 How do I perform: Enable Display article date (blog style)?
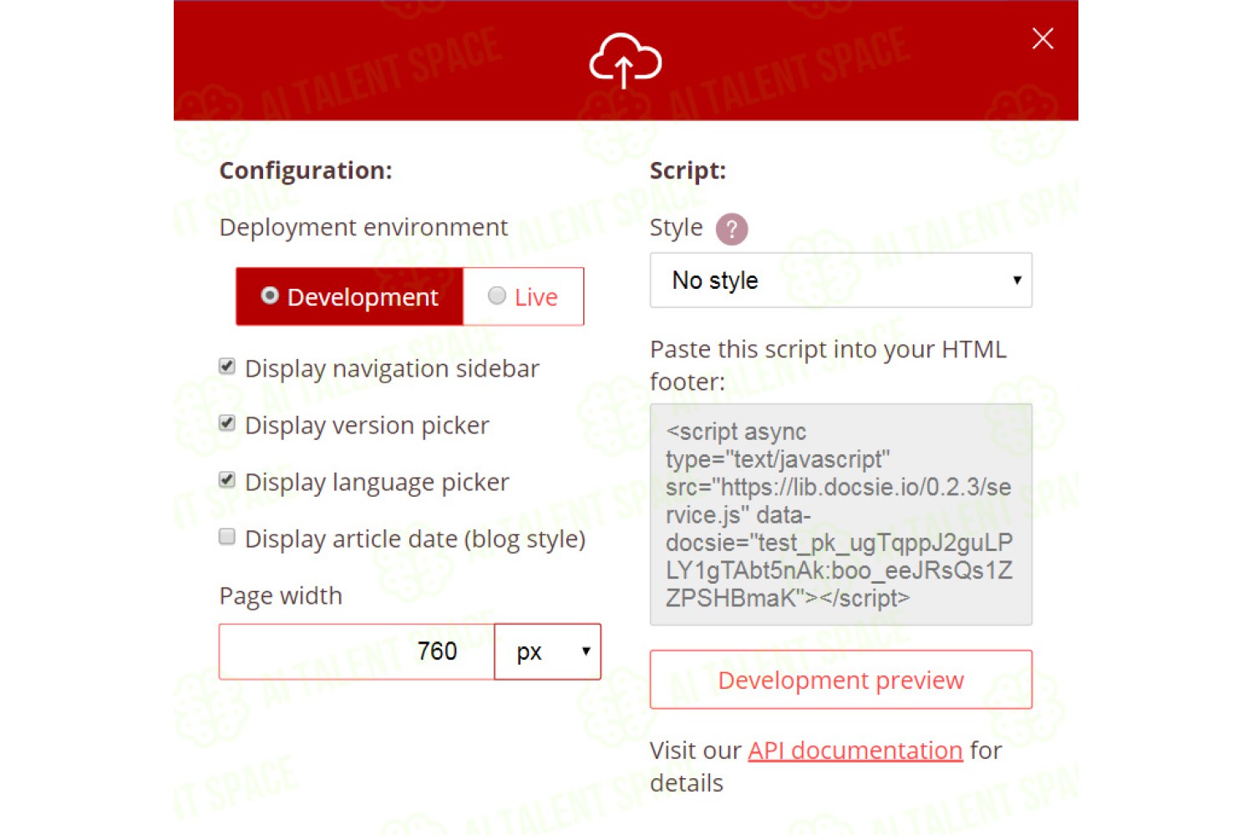pyautogui.click(x=227, y=537)
